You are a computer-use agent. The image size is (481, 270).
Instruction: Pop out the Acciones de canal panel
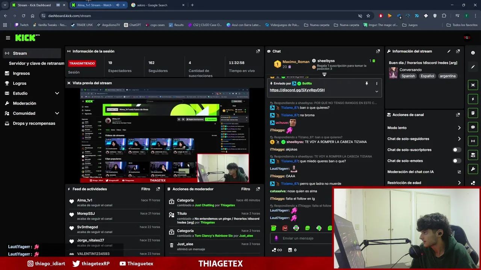pos(458,115)
